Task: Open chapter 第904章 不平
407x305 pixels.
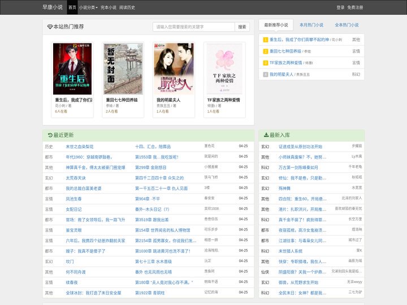Action: [148, 199]
